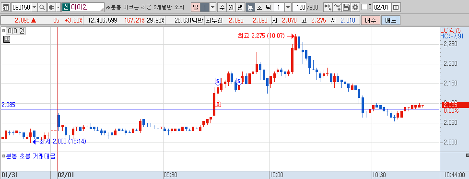Click the 0,00% label on price axis
469x179 pixels.
coord(451,111)
